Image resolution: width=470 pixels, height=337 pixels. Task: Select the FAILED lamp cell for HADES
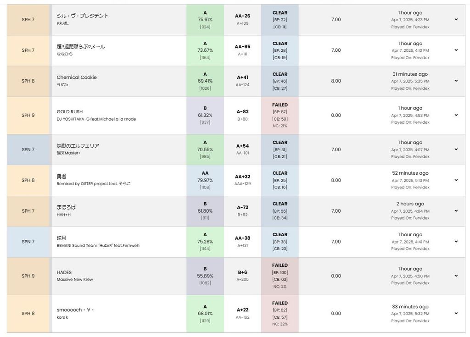280,276
